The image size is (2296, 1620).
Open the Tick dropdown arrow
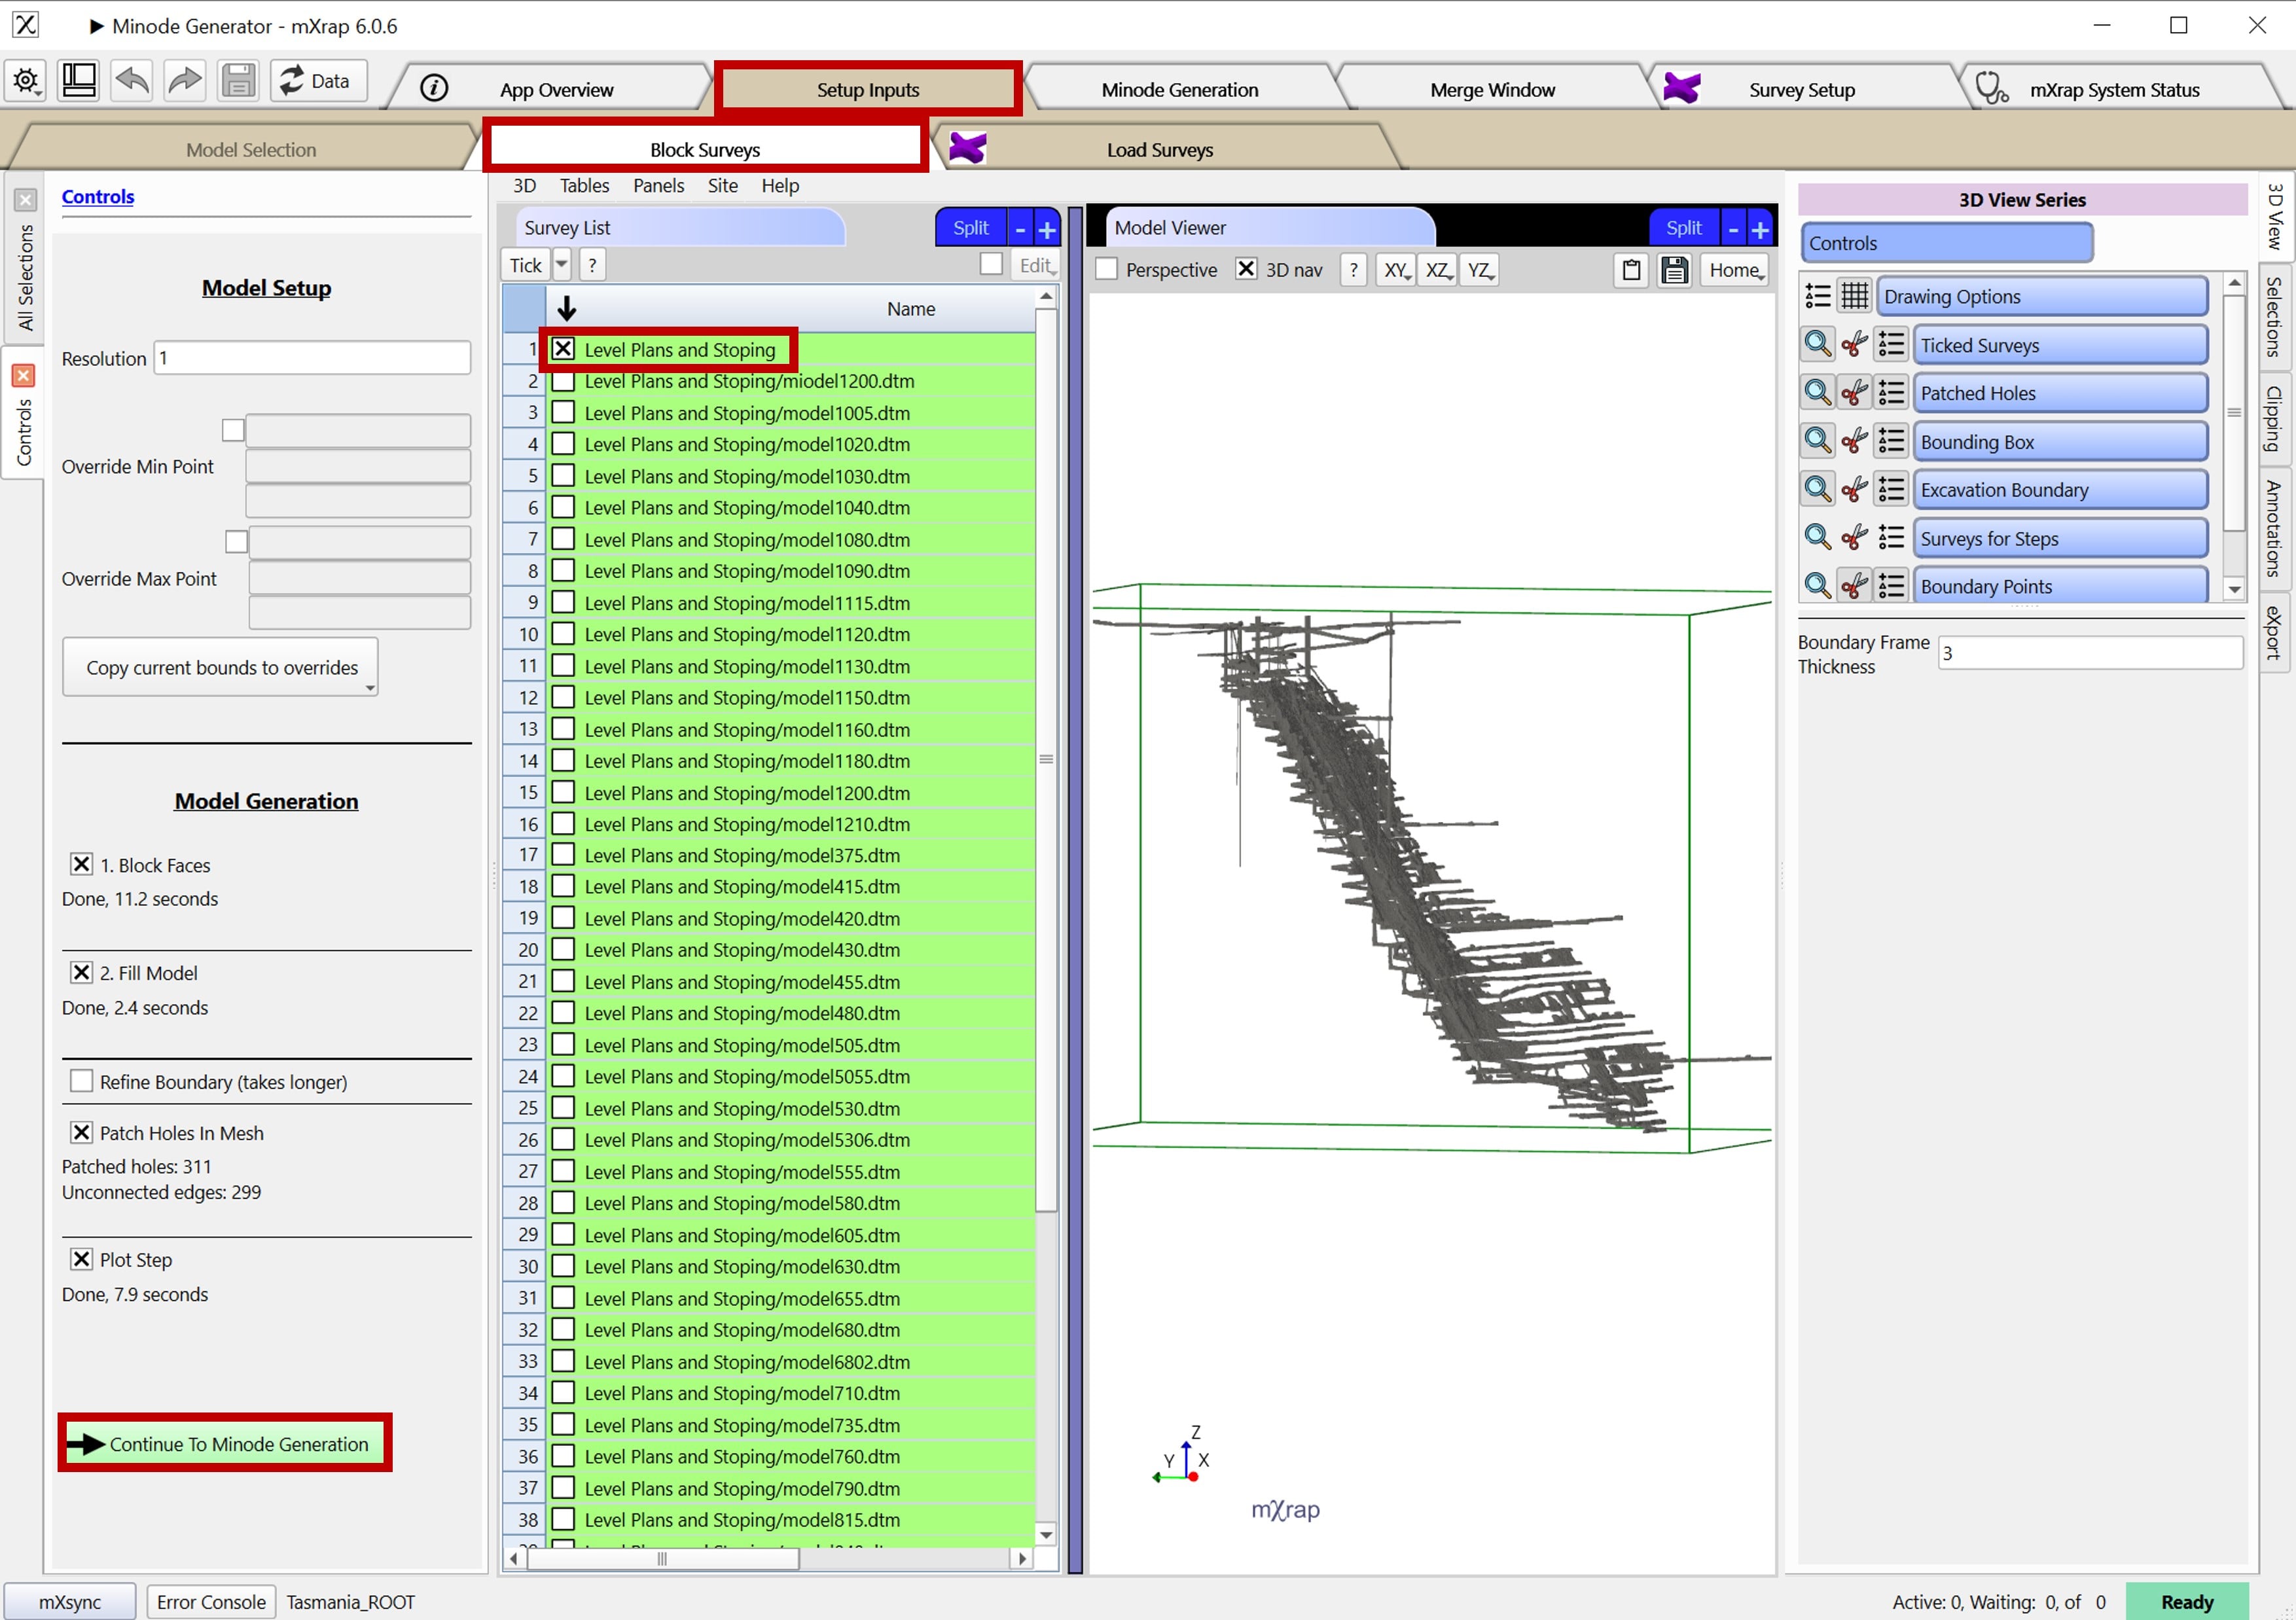point(562,265)
